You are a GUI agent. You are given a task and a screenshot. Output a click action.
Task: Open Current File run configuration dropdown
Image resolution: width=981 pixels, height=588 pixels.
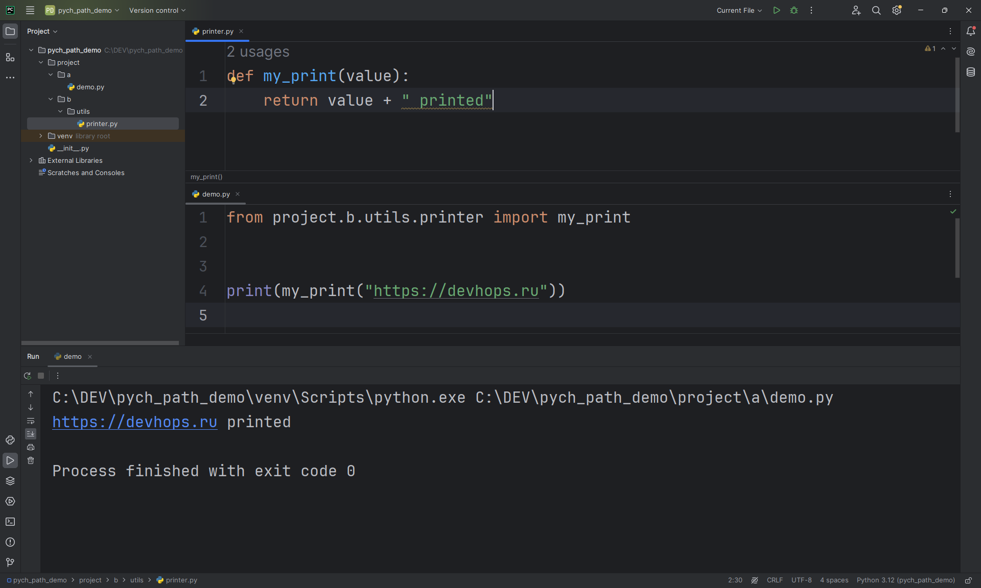tap(739, 10)
